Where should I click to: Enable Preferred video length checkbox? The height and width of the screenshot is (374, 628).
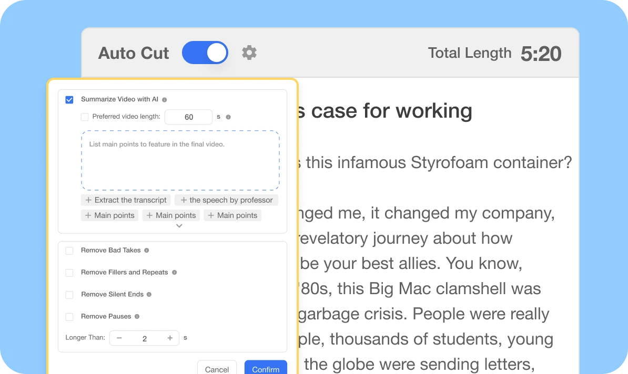[85, 117]
